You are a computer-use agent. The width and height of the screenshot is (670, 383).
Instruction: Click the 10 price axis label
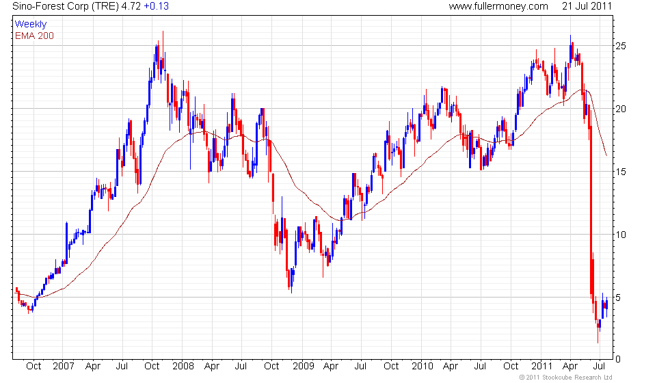pos(621,235)
